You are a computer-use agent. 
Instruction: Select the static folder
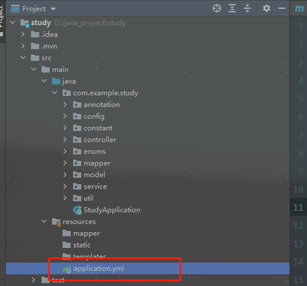[x=82, y=245]
